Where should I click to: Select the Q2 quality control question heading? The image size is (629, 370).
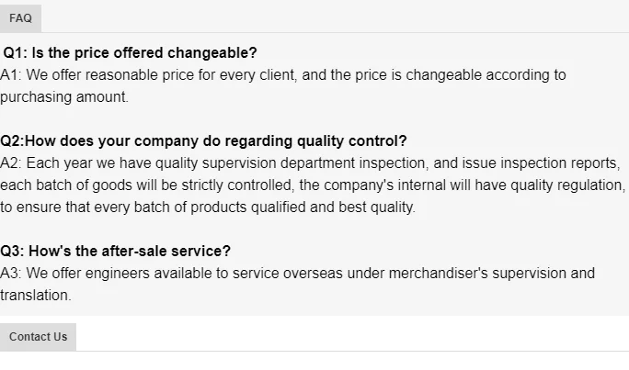click(203, 140)
